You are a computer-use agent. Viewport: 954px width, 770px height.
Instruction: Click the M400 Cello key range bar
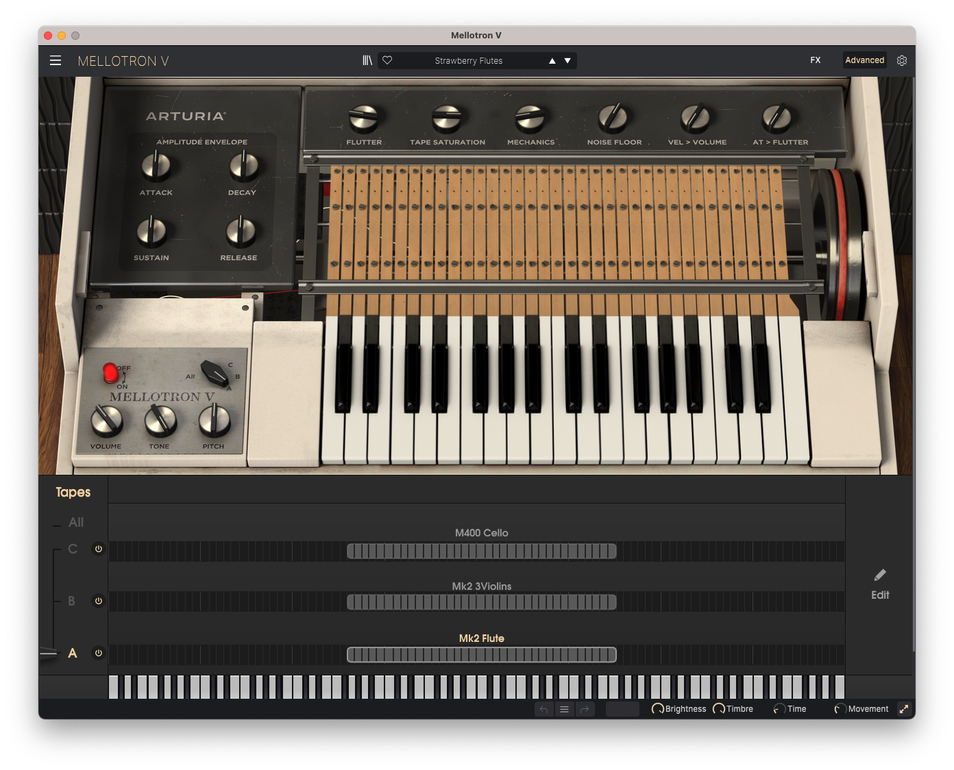482,551
